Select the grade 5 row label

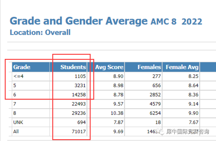(x=15, y=85)
